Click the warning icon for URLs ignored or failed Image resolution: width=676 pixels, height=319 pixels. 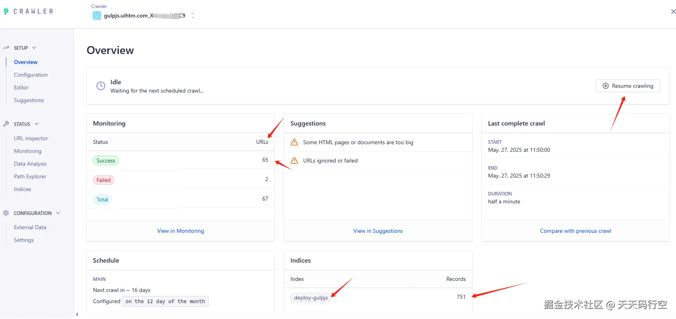[294, 160]
